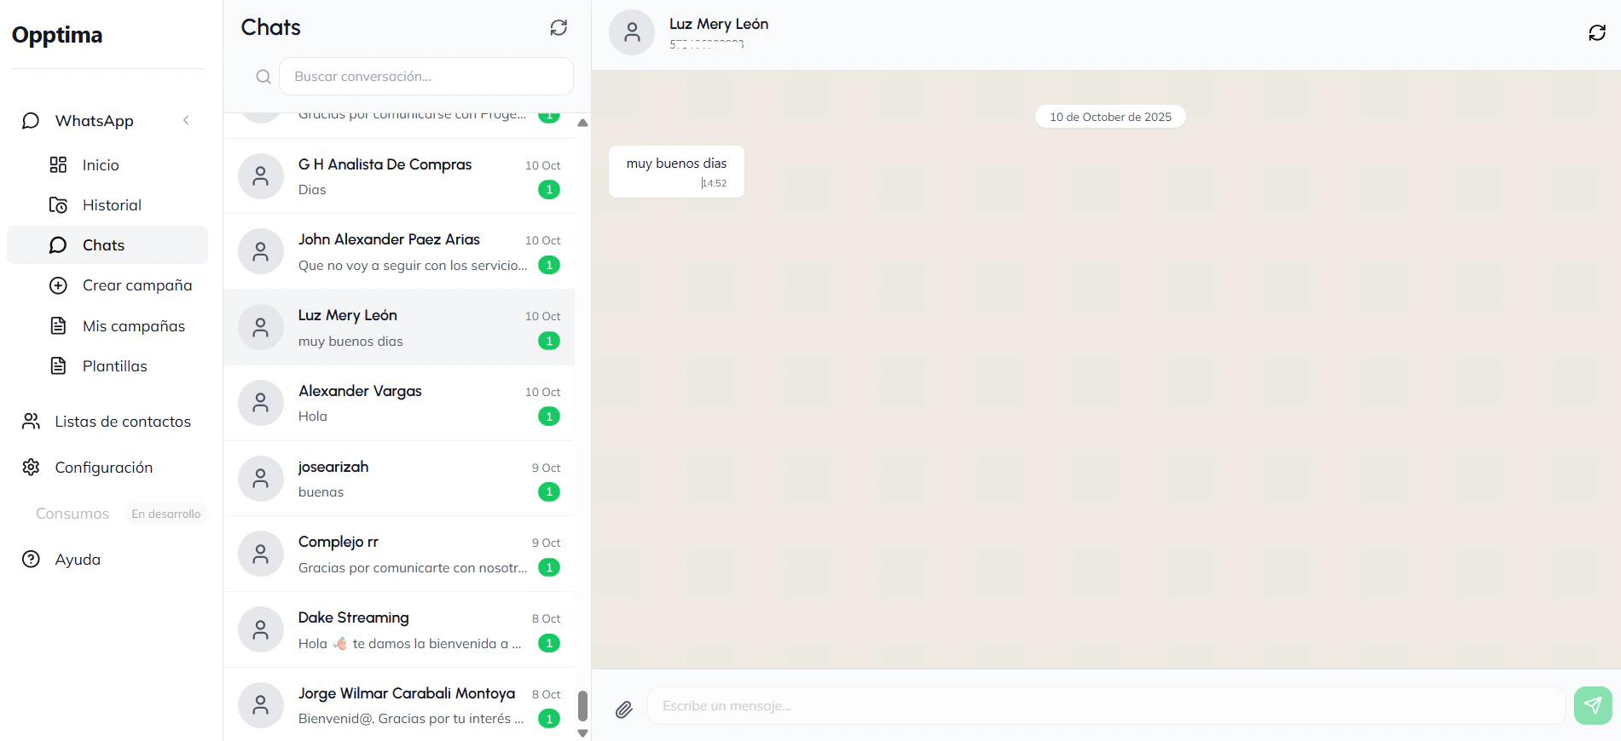The image size is (1621, 741).
Task: Open Complejo rr conversation
Action: pyautogui.click(x=399, y=554)
